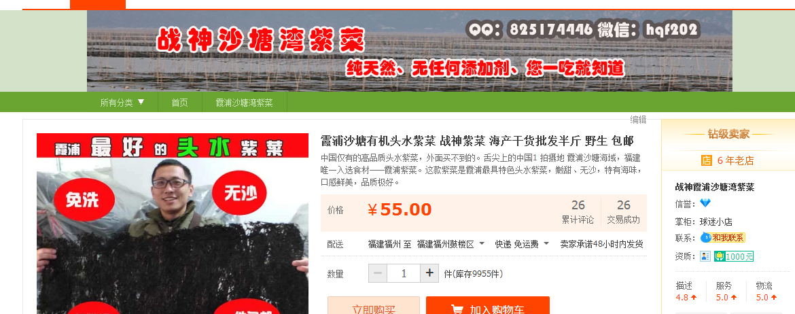Viewport: 795px width, 314px height.
Task: Click the seller identity verification icon
Action: pyautogui.click(x=705, y=256)
